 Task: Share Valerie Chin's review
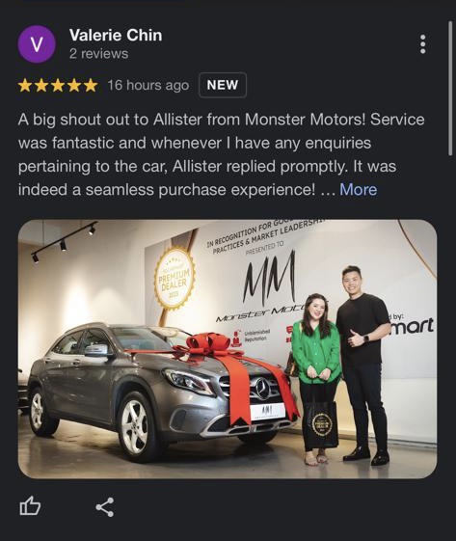[104, 507]
